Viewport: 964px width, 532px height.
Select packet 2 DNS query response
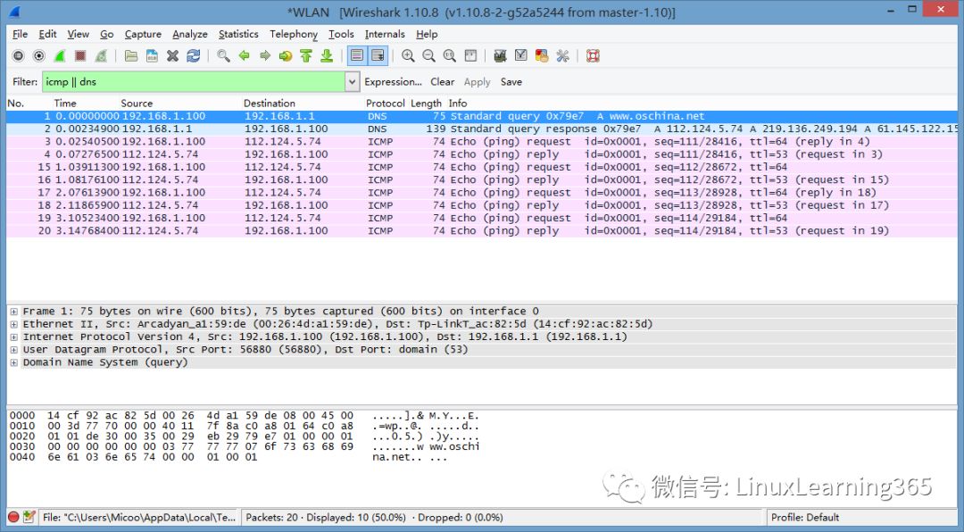point(481,129)
